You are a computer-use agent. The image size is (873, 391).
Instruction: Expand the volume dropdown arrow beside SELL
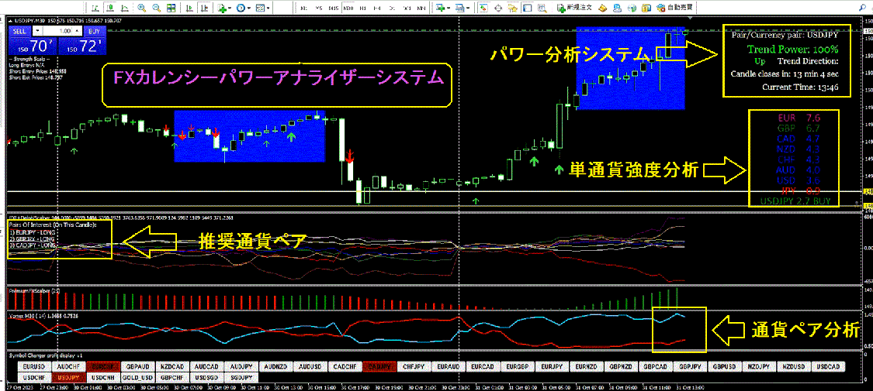click(37, 32)
